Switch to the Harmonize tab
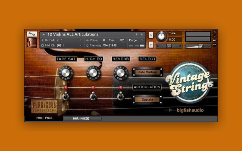Viewport: 242px width, 151px height. tap(82, 119)
